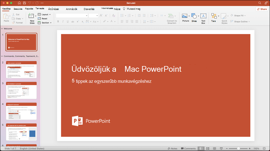Open the Section dropdown
The width and height of the screenshot is (270, 151).
(x=45, y=23)
